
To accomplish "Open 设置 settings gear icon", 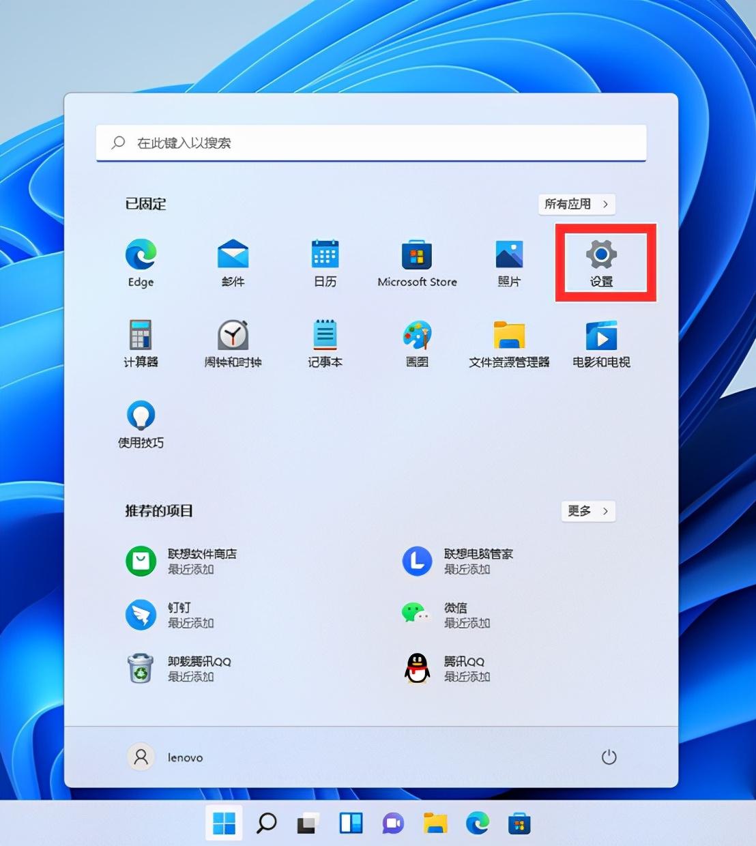I will pos(601,263).
